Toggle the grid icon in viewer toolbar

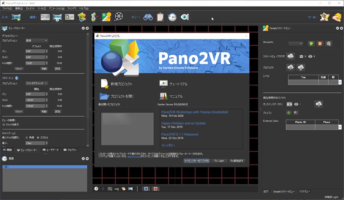click(110, 188)
